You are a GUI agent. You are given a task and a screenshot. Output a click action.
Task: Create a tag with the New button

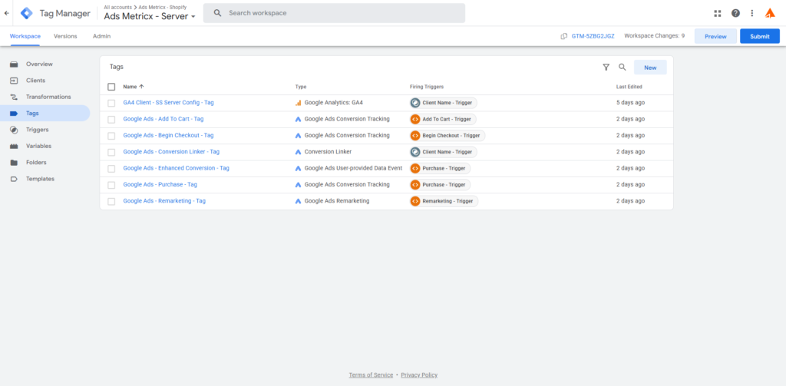[x=650, y=68]
